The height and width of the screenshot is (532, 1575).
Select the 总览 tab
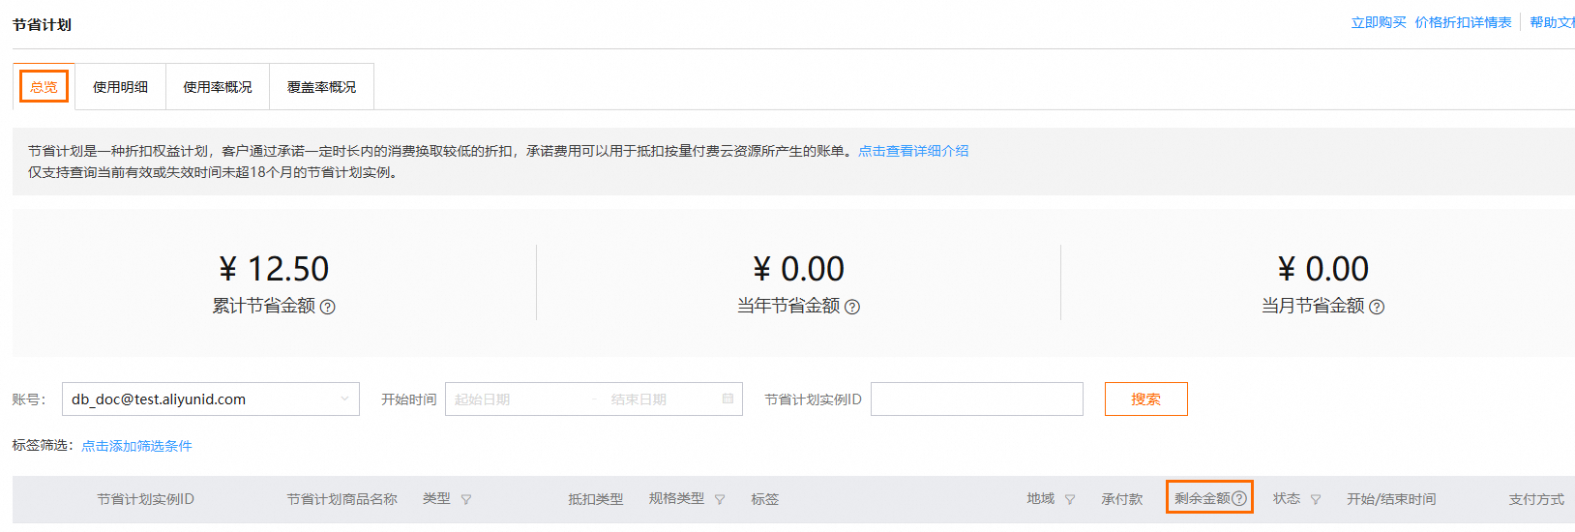coord(44,87)
